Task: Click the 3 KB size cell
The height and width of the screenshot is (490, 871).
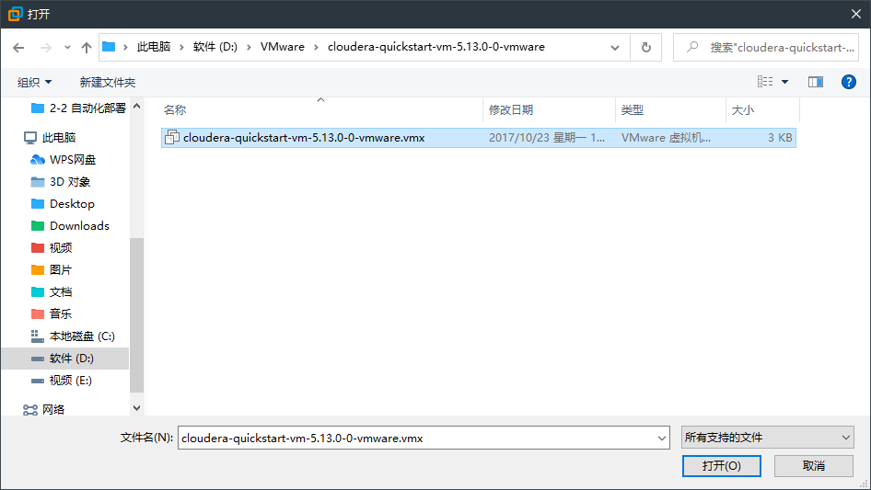Action: (780, 138)
